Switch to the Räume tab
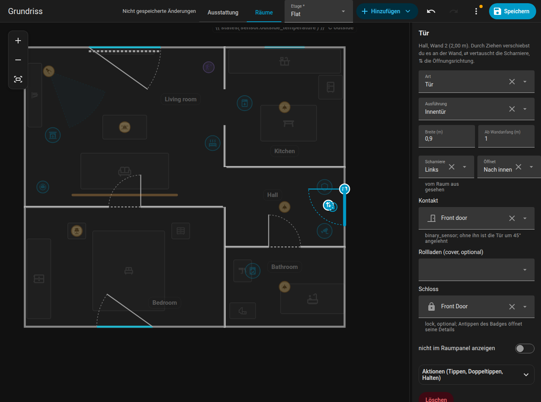 tap(264, 12)
